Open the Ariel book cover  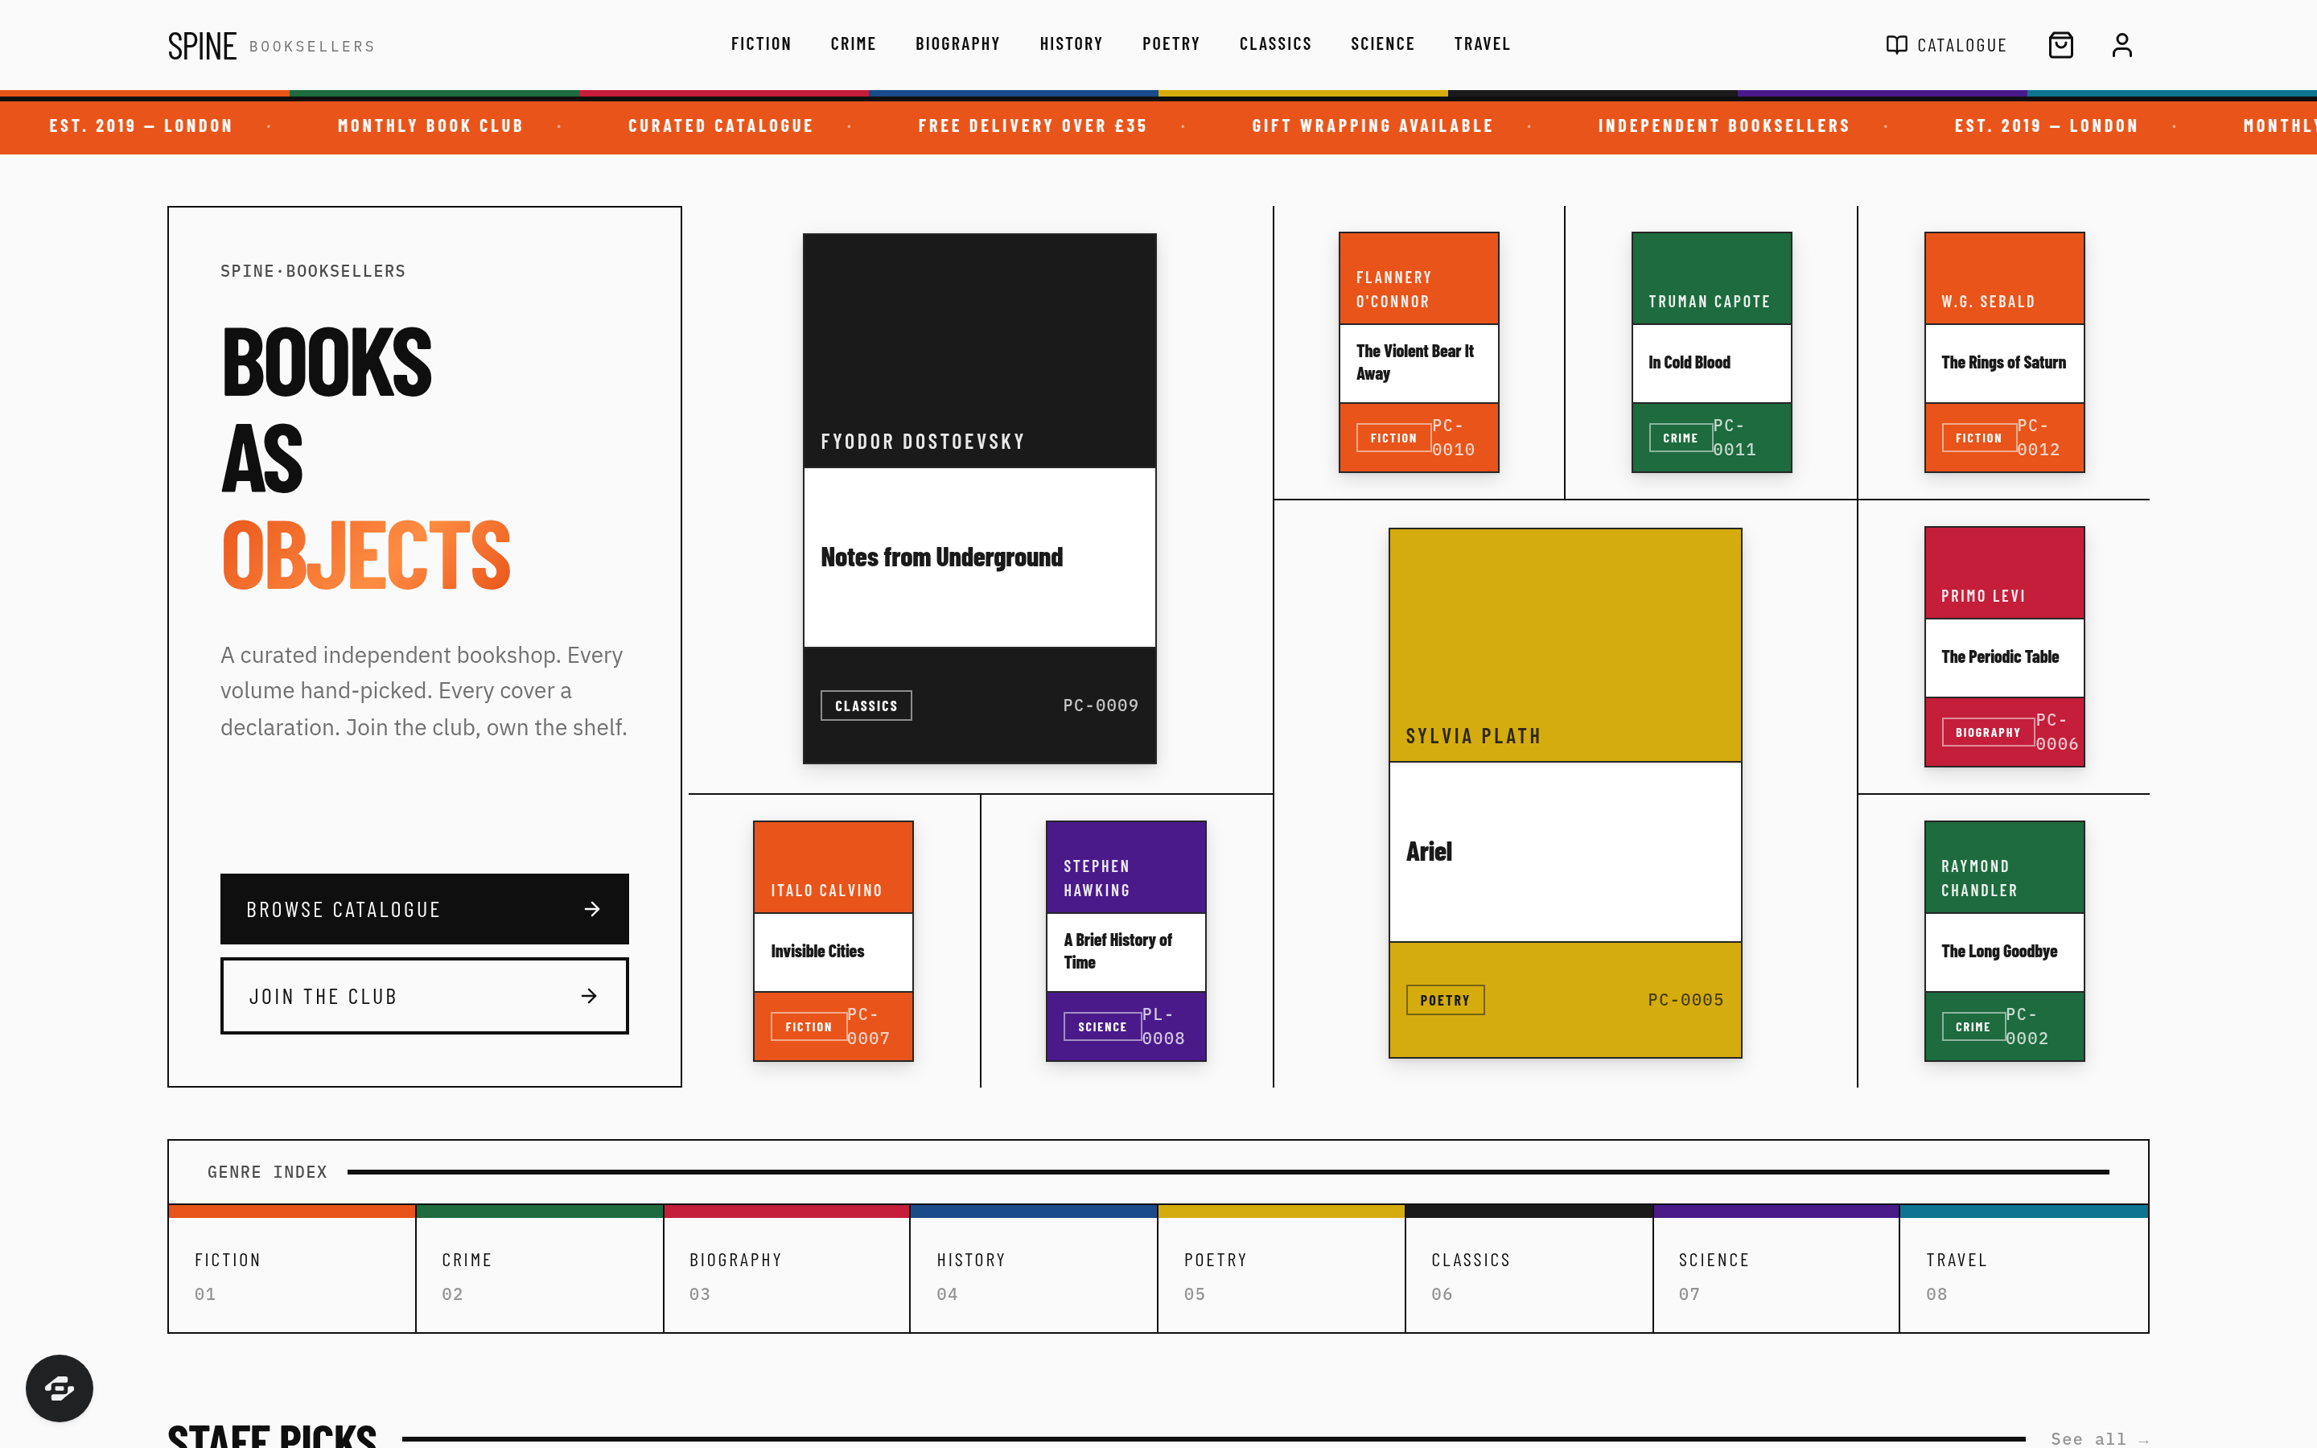pos(1566,793)
